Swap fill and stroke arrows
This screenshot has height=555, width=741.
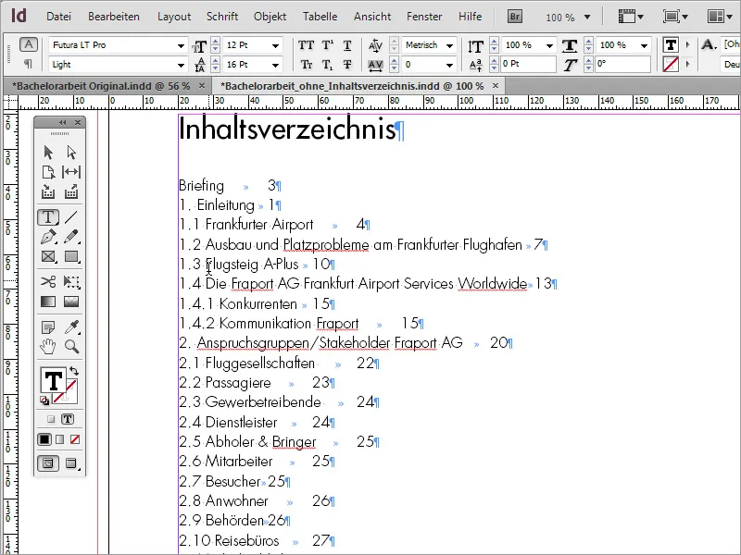(x=74, y=371)
